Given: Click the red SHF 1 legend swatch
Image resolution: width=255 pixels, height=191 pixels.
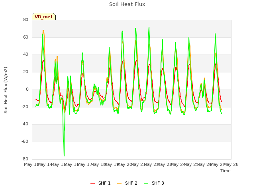Looking at the screenshot, I should (92, 184).
